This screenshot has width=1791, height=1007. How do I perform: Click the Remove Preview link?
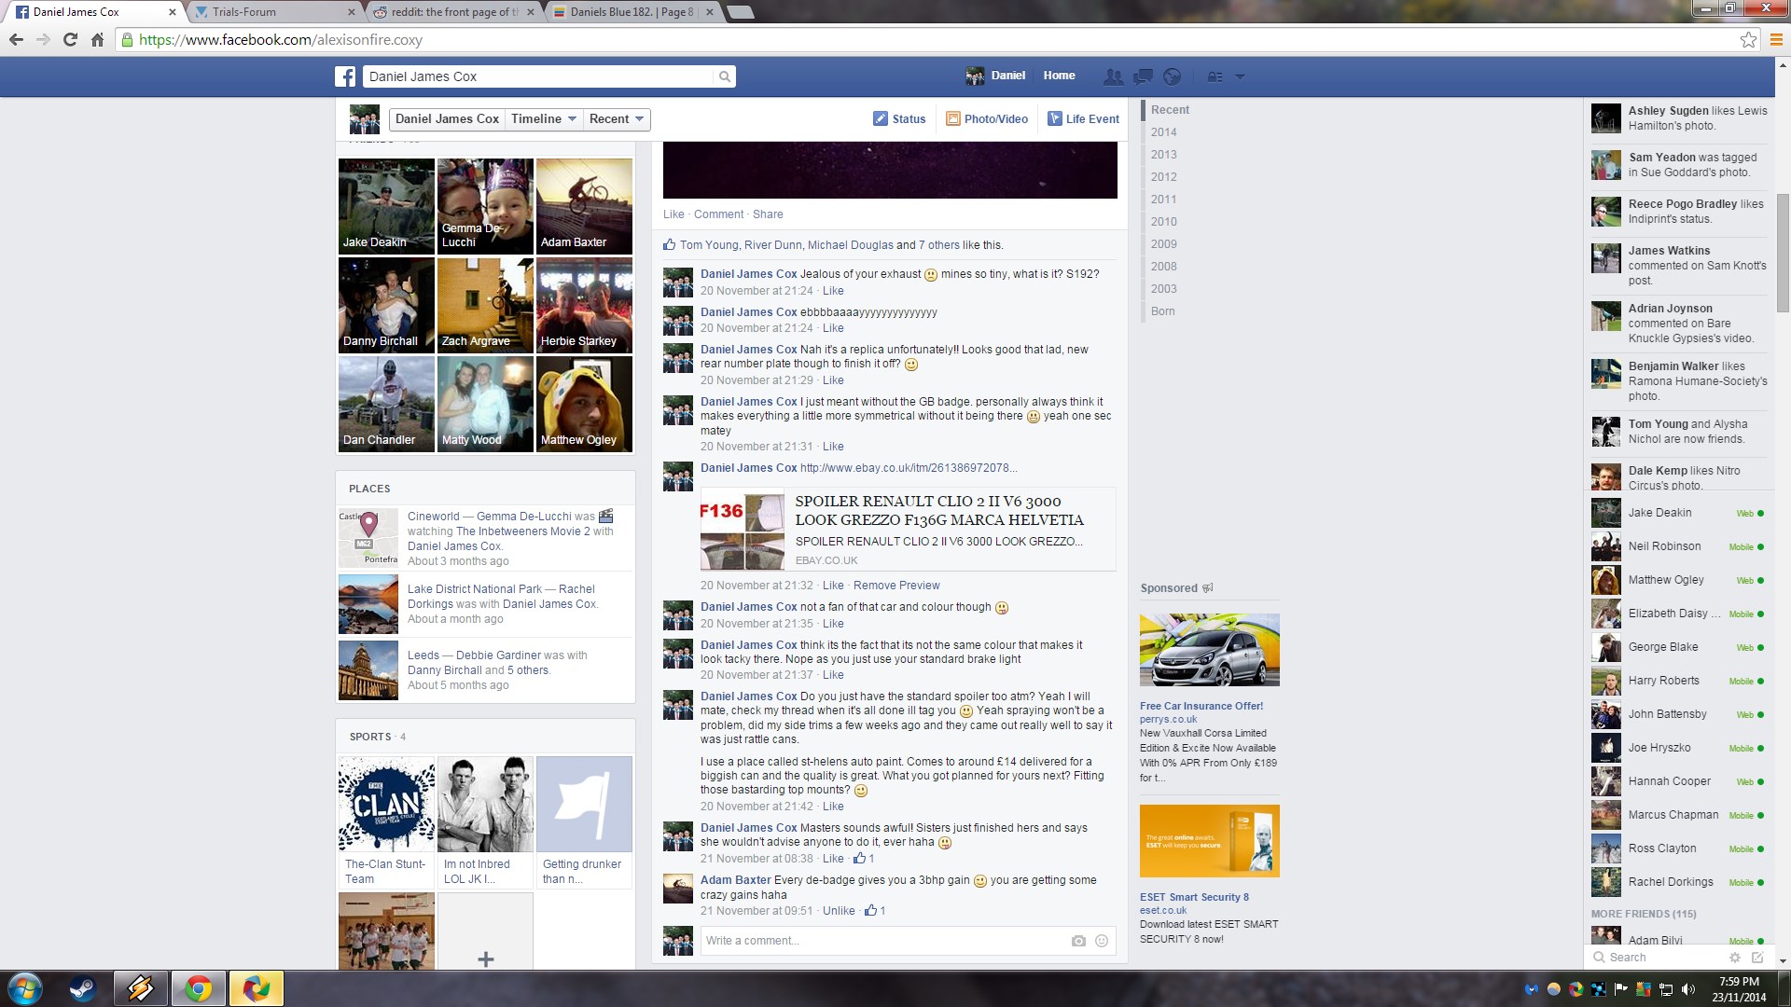pos(895,586)
